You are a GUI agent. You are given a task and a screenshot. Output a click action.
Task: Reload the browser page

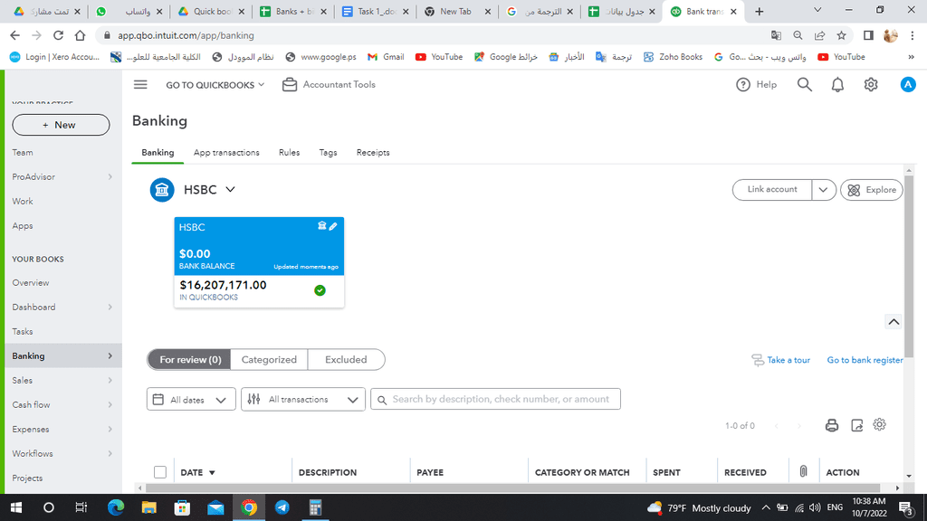58,35
